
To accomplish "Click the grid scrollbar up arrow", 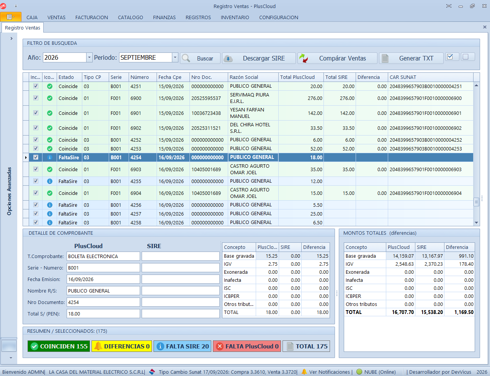I will click(x=476, y=85).
